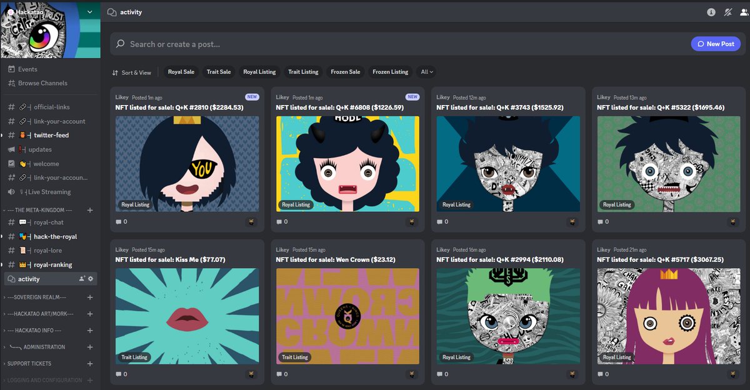Viewport: 750px width, 390px height.
Task: Click the reaction emoji on Q+K #2994 post
Action: pyautogui.click(x=572, y=374)
